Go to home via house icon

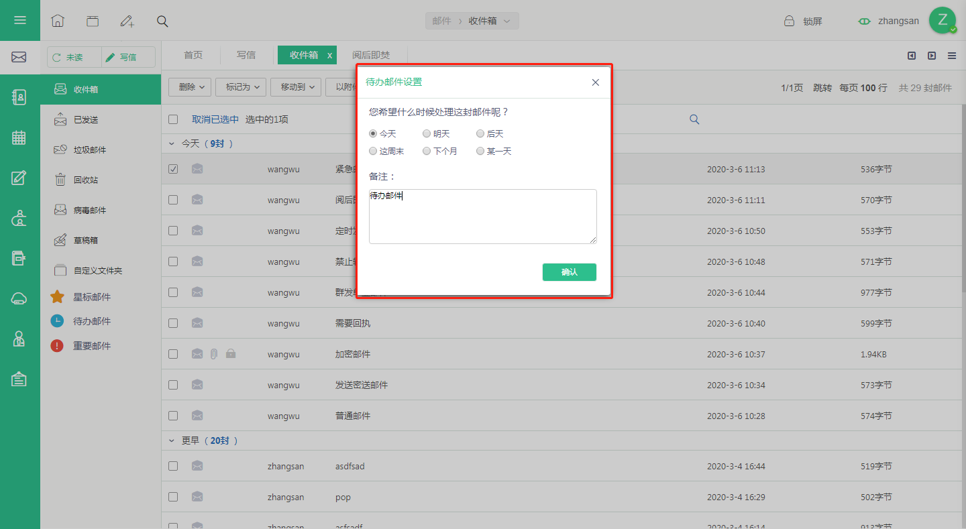click(58, 21)
